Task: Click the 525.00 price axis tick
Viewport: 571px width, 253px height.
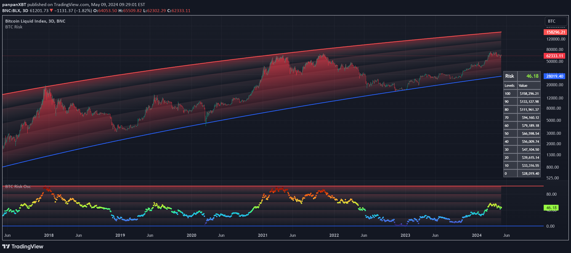Action: [553, 178]
